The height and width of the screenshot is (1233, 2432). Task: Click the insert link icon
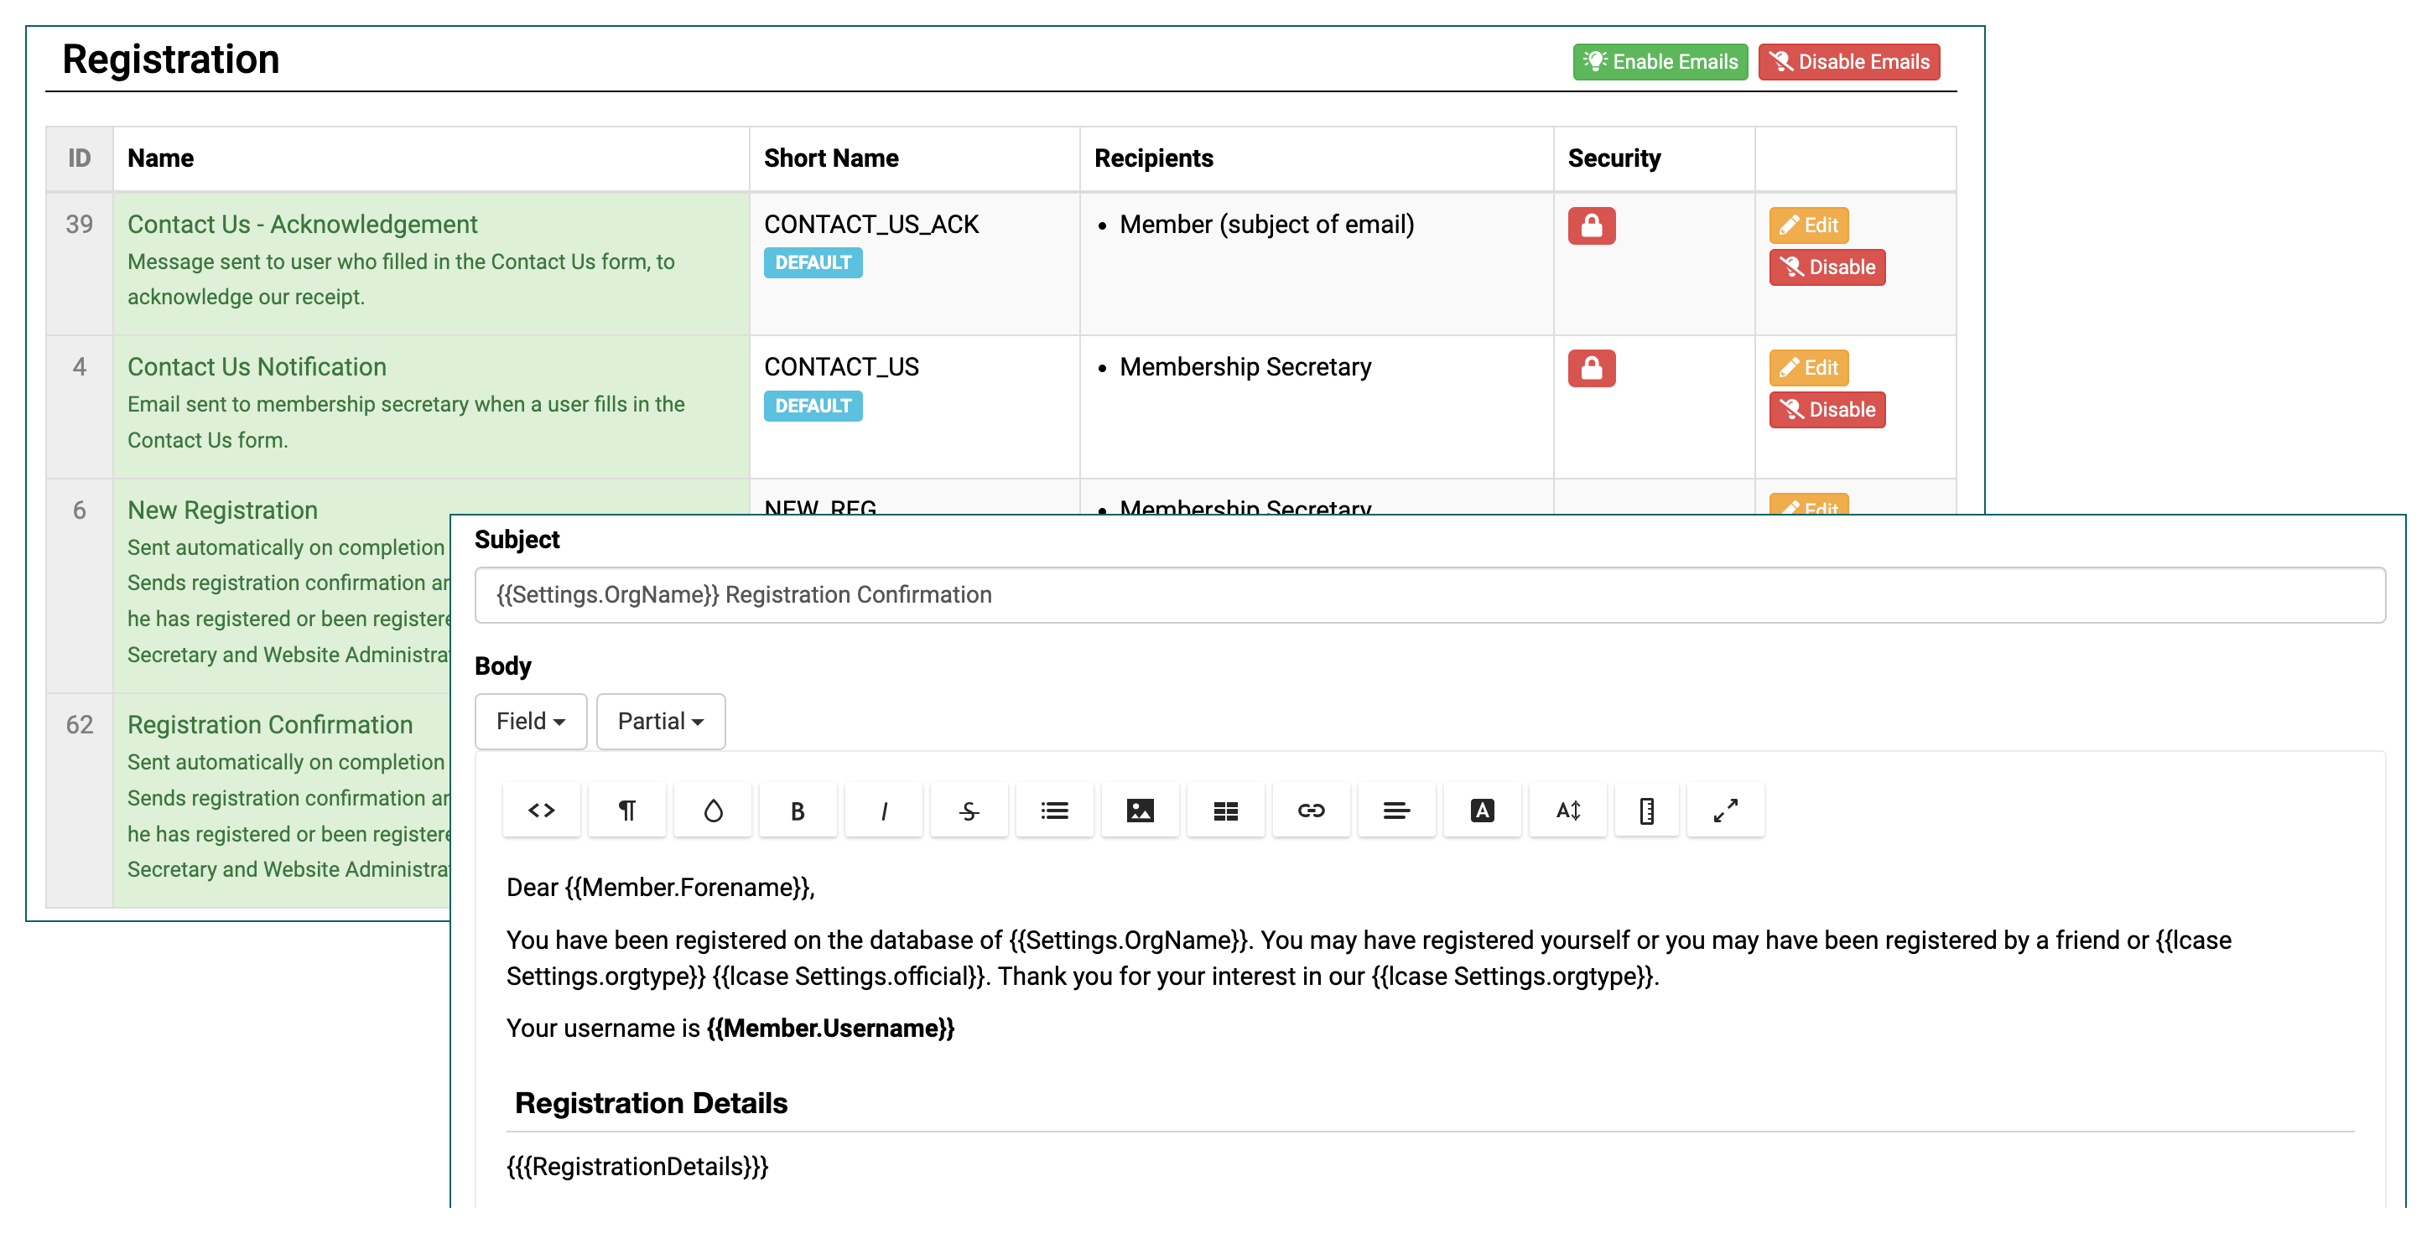[1311, 811]
